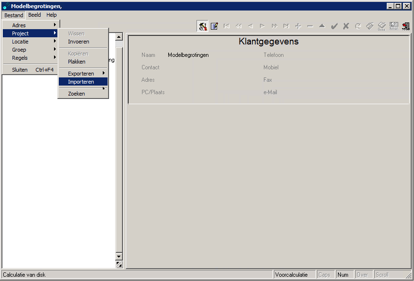Choose Importeren in the Project submenu
Screen dimensions: 414x281
(83, 82)
